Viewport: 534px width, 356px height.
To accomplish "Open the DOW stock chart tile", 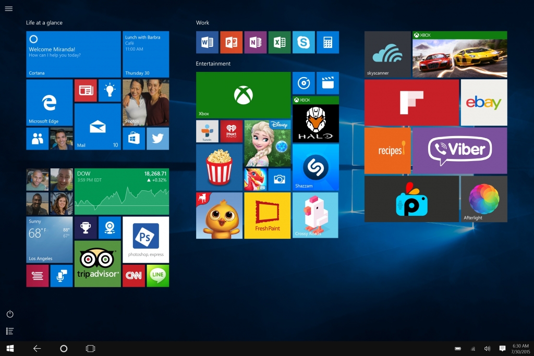I will point(122,192).
